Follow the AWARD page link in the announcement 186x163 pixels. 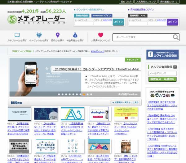[x=98, y=51]
